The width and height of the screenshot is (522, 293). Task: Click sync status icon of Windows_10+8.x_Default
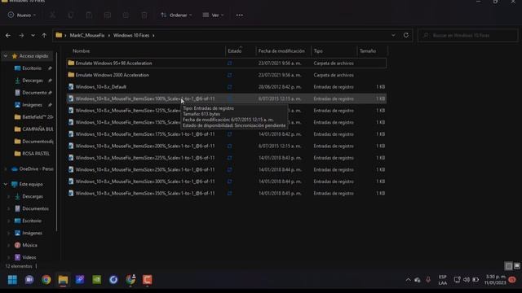pyautogui.click(x=229, y=87)
